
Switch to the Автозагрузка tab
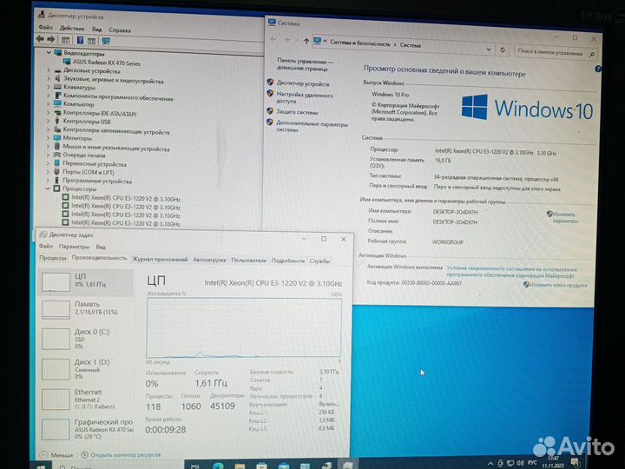tap(209, 260)
